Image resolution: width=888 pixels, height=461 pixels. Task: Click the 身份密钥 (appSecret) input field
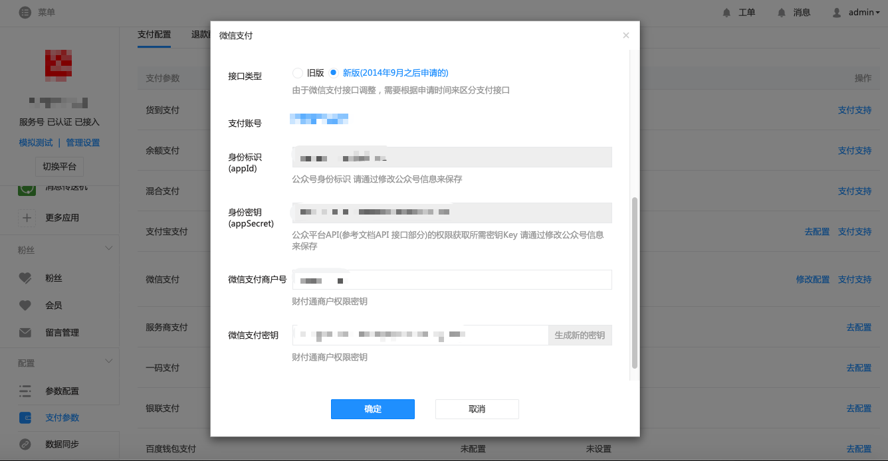coord(452,213)
